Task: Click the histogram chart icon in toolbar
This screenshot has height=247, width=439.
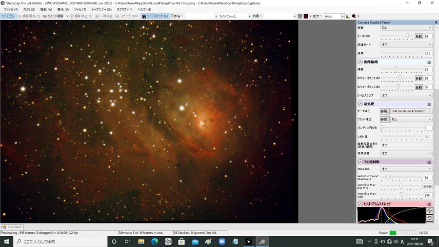Action: 348,16
